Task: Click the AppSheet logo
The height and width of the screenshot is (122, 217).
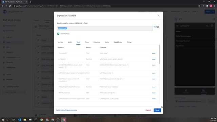Action: pos(5,12)
